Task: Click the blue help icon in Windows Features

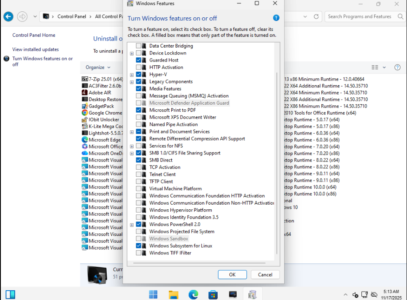Action: coord(276,18)
